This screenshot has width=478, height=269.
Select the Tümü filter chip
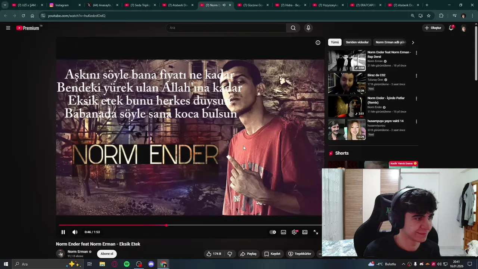point(335,42)
